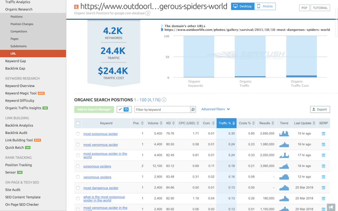This screenshot has width=338, height=211.
Task: Select all rows with the header checkbox
Action: click(78, 123)
